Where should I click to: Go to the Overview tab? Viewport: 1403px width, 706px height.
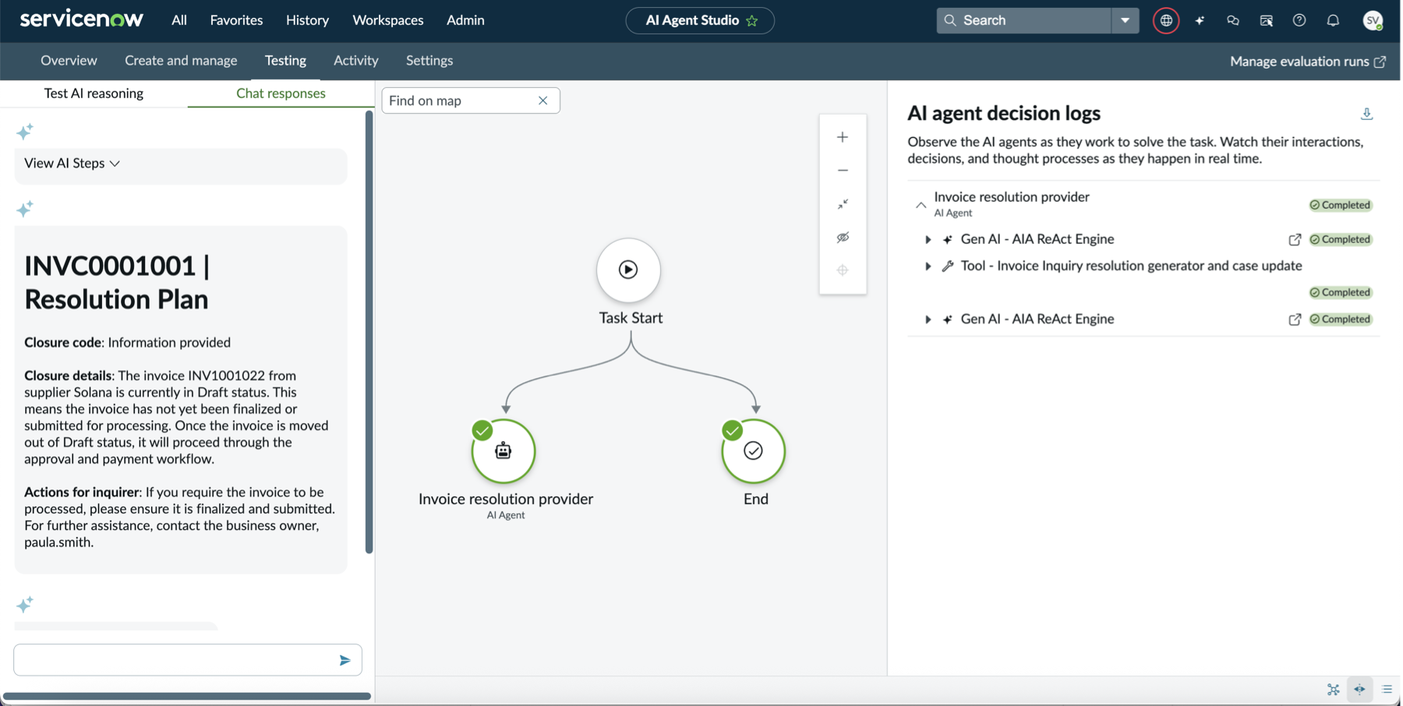pyautogui.click(x=69, y=61)
